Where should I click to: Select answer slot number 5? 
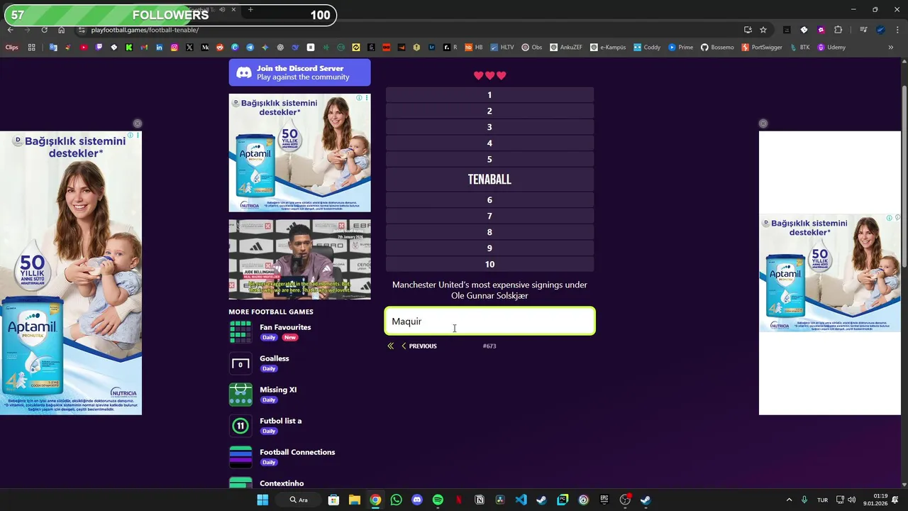[x=489, y=159]
